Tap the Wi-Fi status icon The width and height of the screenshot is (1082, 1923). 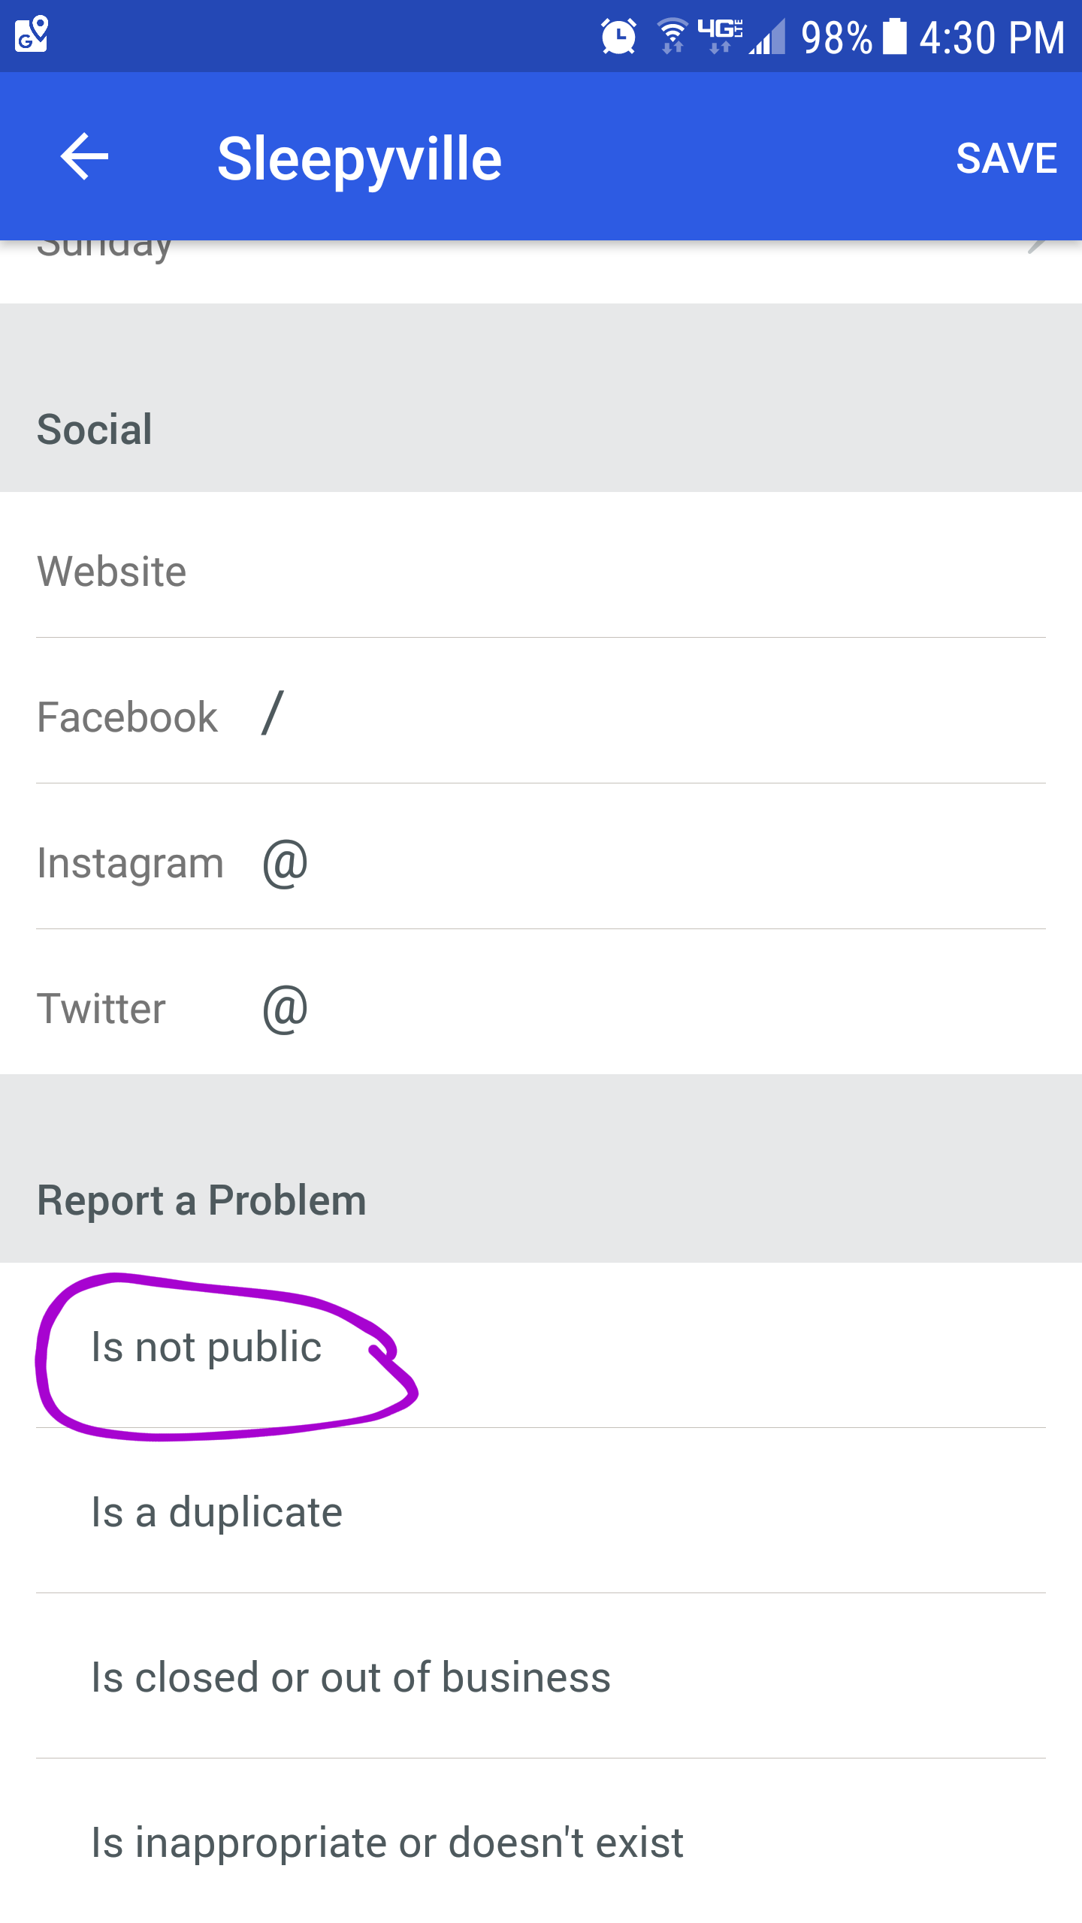click(672, 35)
